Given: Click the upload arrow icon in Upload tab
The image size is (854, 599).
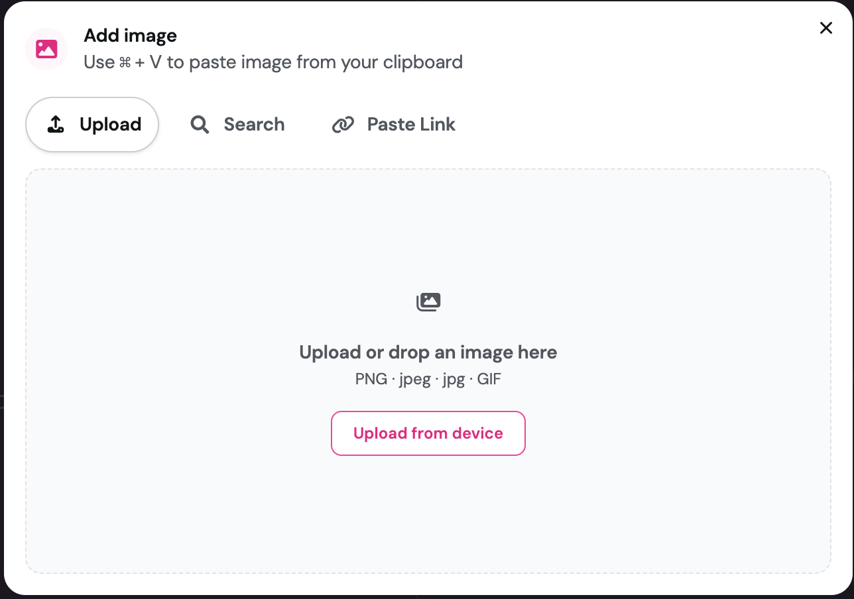Looking at the screenshot, I should tap(56, 125).
